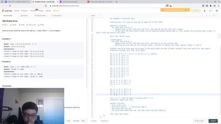Image resolution: width=221 pixels, height=124 pixels.
Task: Go to the Next problem
Action: click(x=84, y=121)
